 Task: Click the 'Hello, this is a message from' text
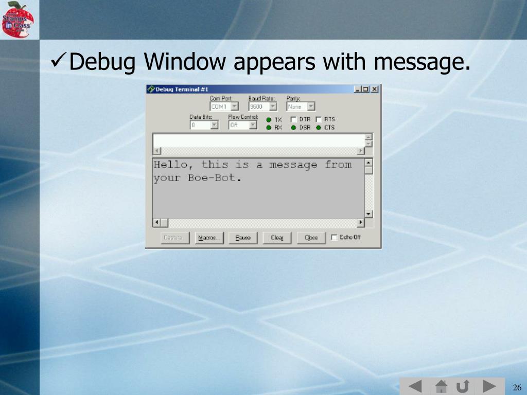coord(253,165)
